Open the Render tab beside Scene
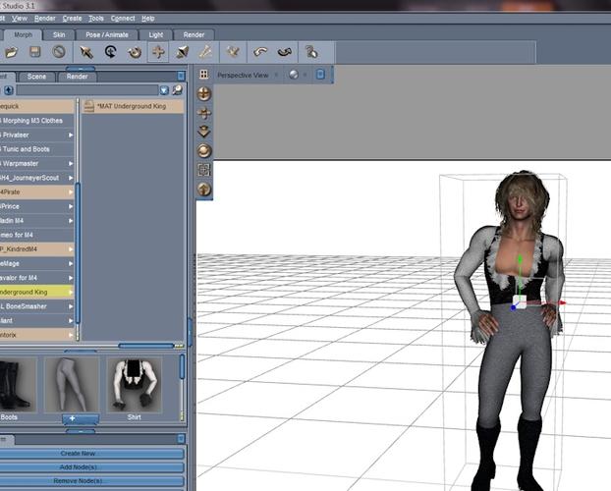Image resolution: width=611 pixels, height=491 pixels. 77,77
